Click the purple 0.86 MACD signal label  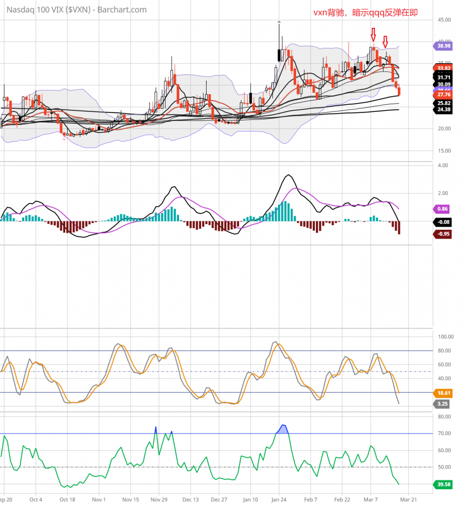coord(443,208)
